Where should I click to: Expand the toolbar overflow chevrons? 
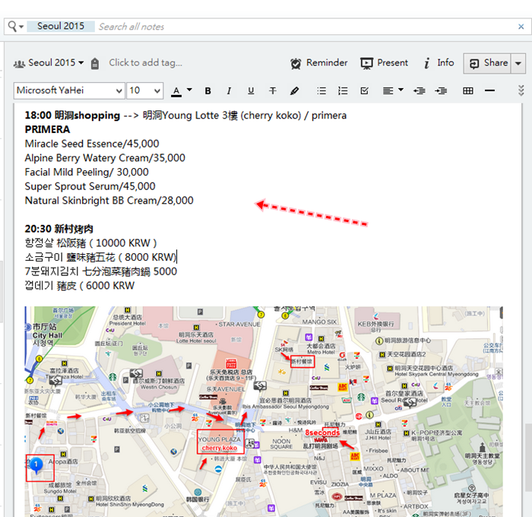(521, 90)
